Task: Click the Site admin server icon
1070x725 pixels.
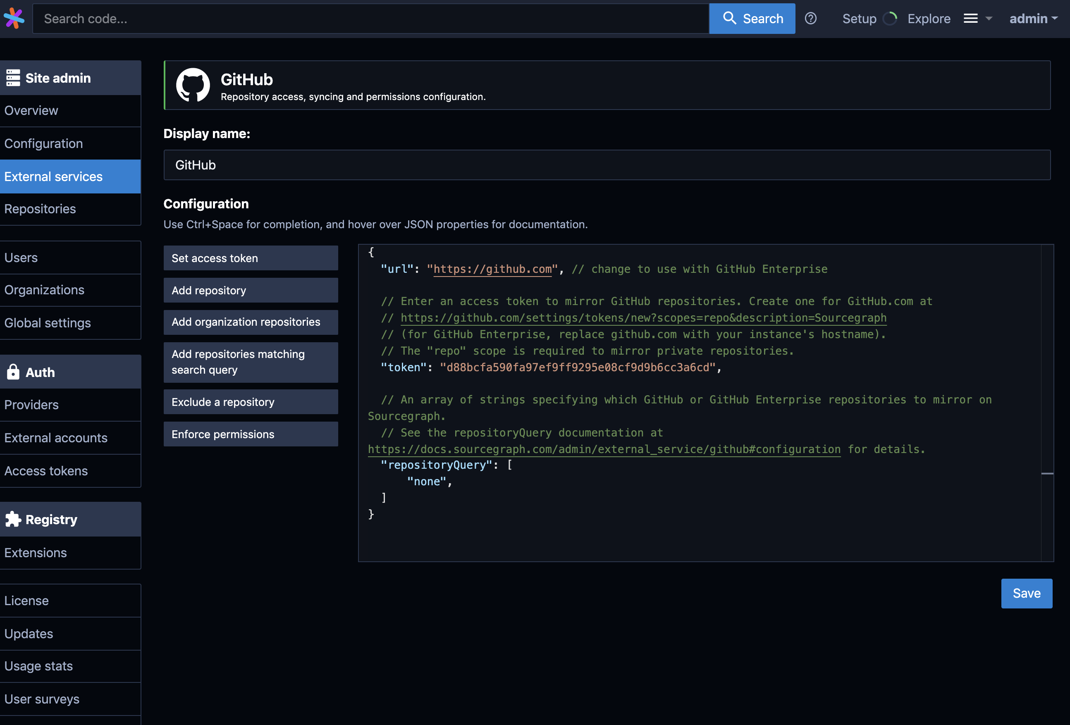Action: (13, 77)
